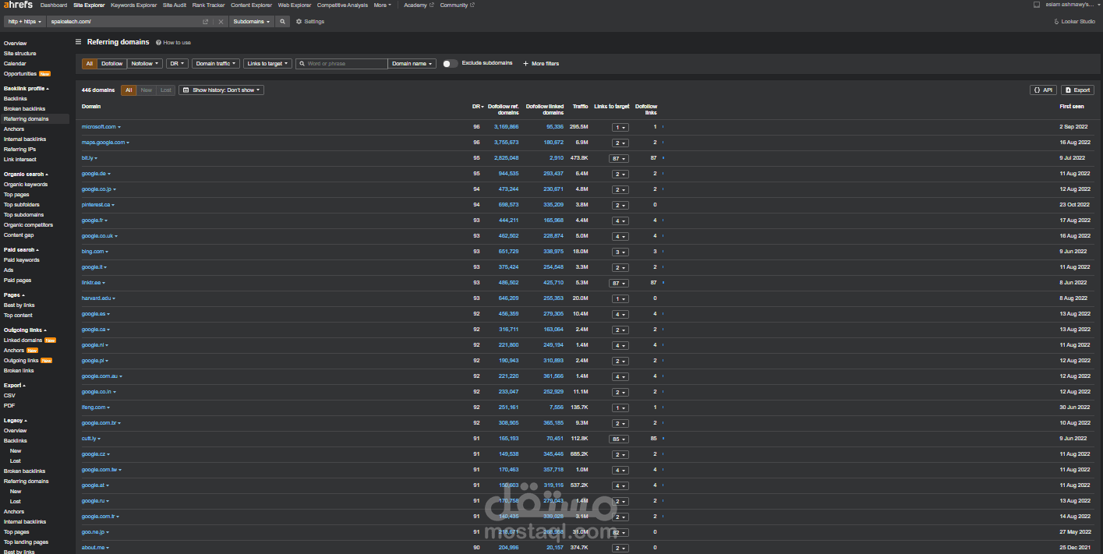
Task: Open Opportunities in sidebar
Action: (x=20, y=74)
